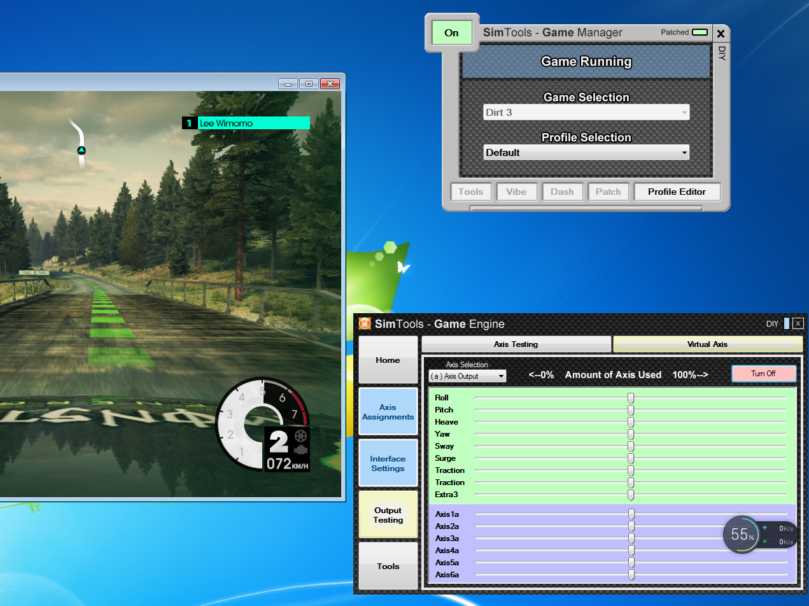Minimize the Dirt 3 game window
809x606 pixels.
[x=288, y=84]
